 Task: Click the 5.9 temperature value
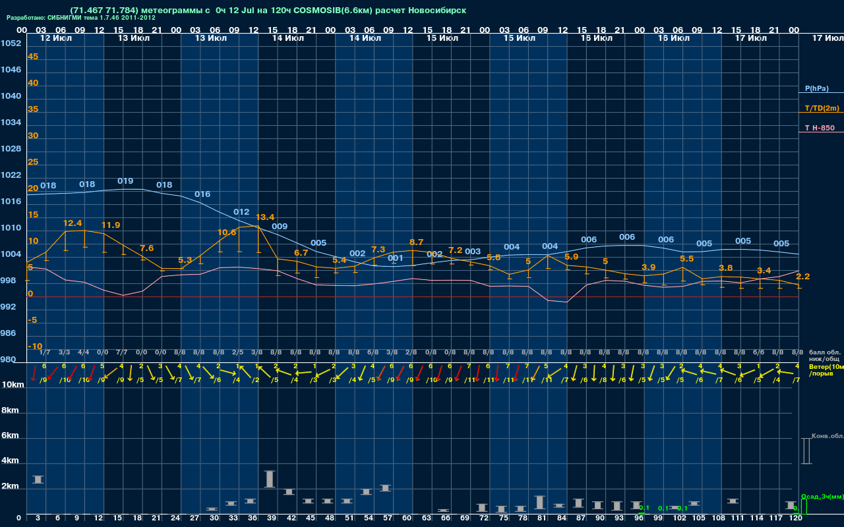coord(572,257)
